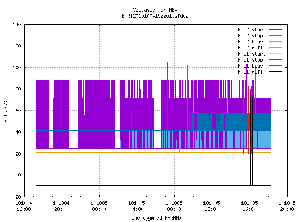Click the y-axis label 'Volt (V)'
The image size is (296, 222).
6,111
